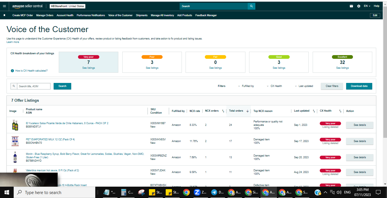This screenshot has height=198, width=387.
Task: Open the EN language dropdown
Action: click(367, 6)
